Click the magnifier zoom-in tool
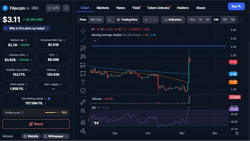The image size is (250, 141). pos(83,110)
